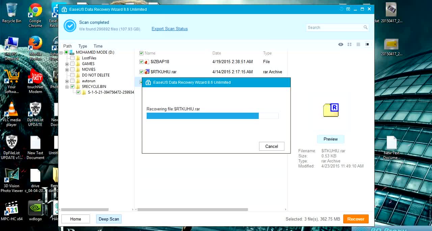Image resolution: width=432 pixels, height=231 pixels.
Task: Click the S-1-5-21 subfolder icon
Action: [x=84, y=92]
